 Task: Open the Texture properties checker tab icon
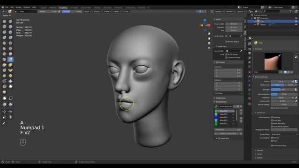coord(249,104)
